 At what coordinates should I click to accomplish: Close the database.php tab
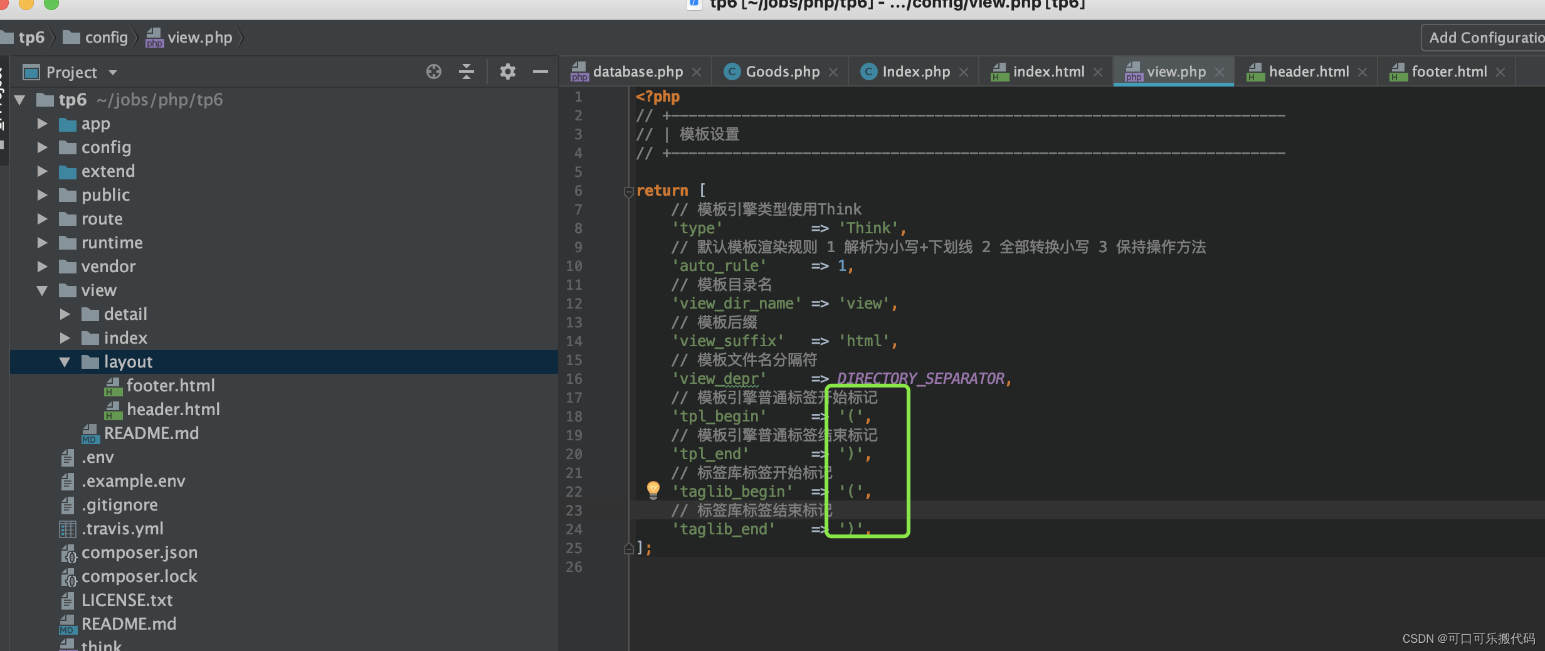[x=697, y=72]
